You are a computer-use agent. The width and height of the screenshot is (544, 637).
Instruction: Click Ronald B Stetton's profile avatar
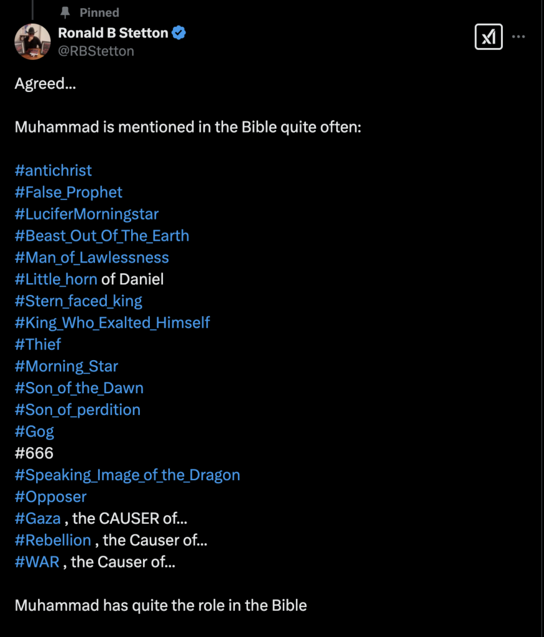(x=32, y=42)
